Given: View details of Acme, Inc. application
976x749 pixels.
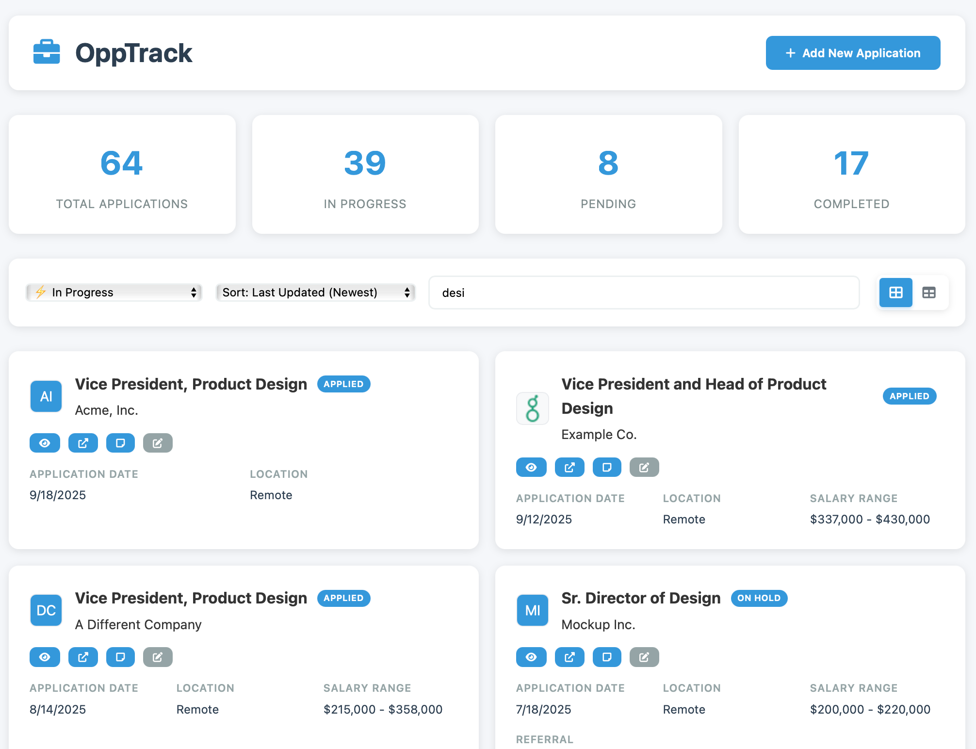Looking at the screenshot, I should 45,443.
